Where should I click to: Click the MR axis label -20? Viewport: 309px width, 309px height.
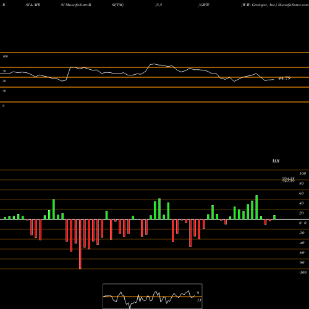pyautogui.click(x=302, y=233)
